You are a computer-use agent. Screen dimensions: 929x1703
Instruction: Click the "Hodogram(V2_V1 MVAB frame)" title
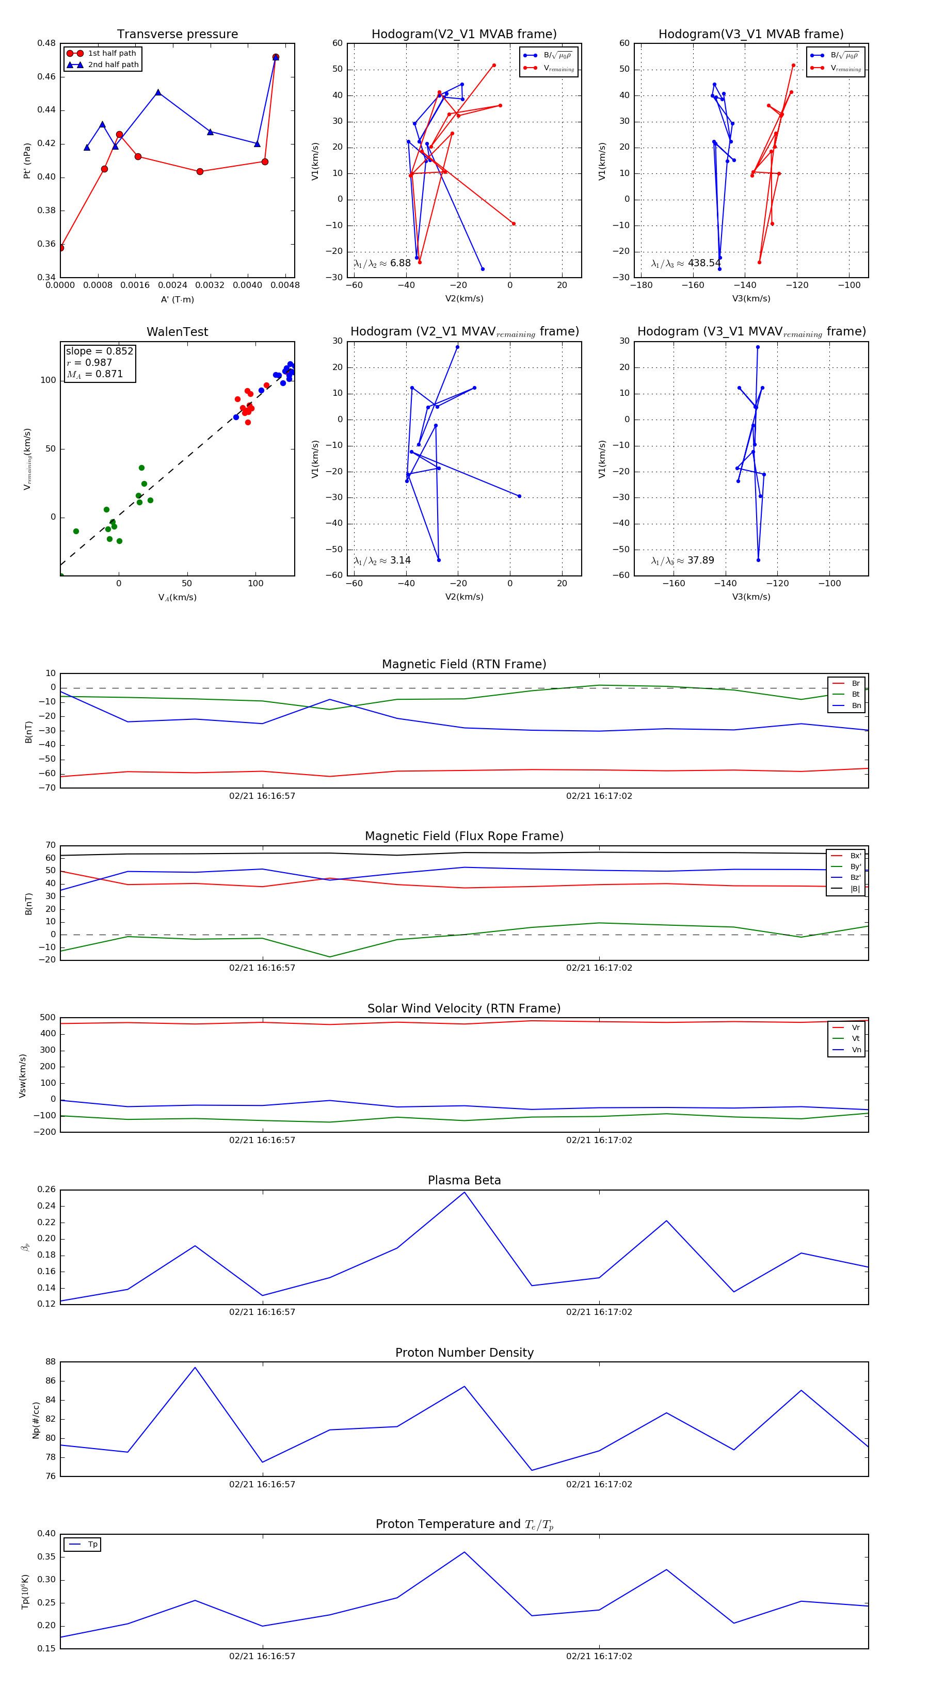point(464,35)
